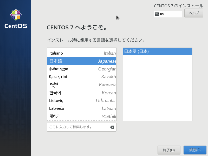Pick Қазақ тілі Kazakh language
The height and width of the screenshot is (156, 208).
click(x=81, y=77)
